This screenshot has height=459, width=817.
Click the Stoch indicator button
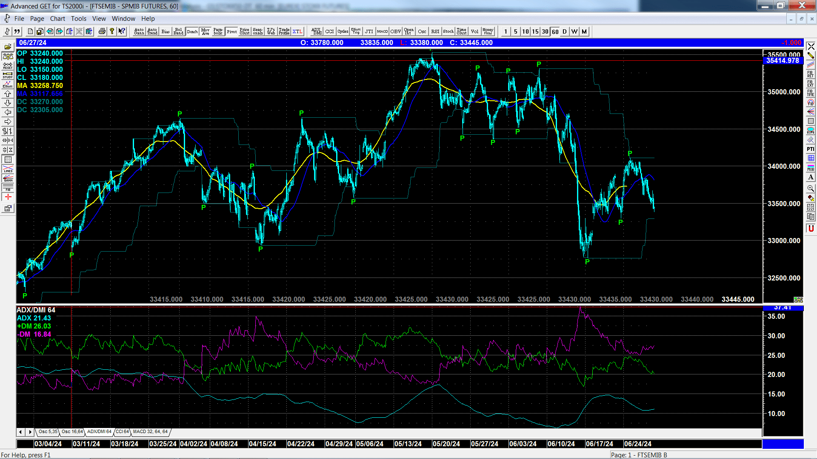coord(448,31)
